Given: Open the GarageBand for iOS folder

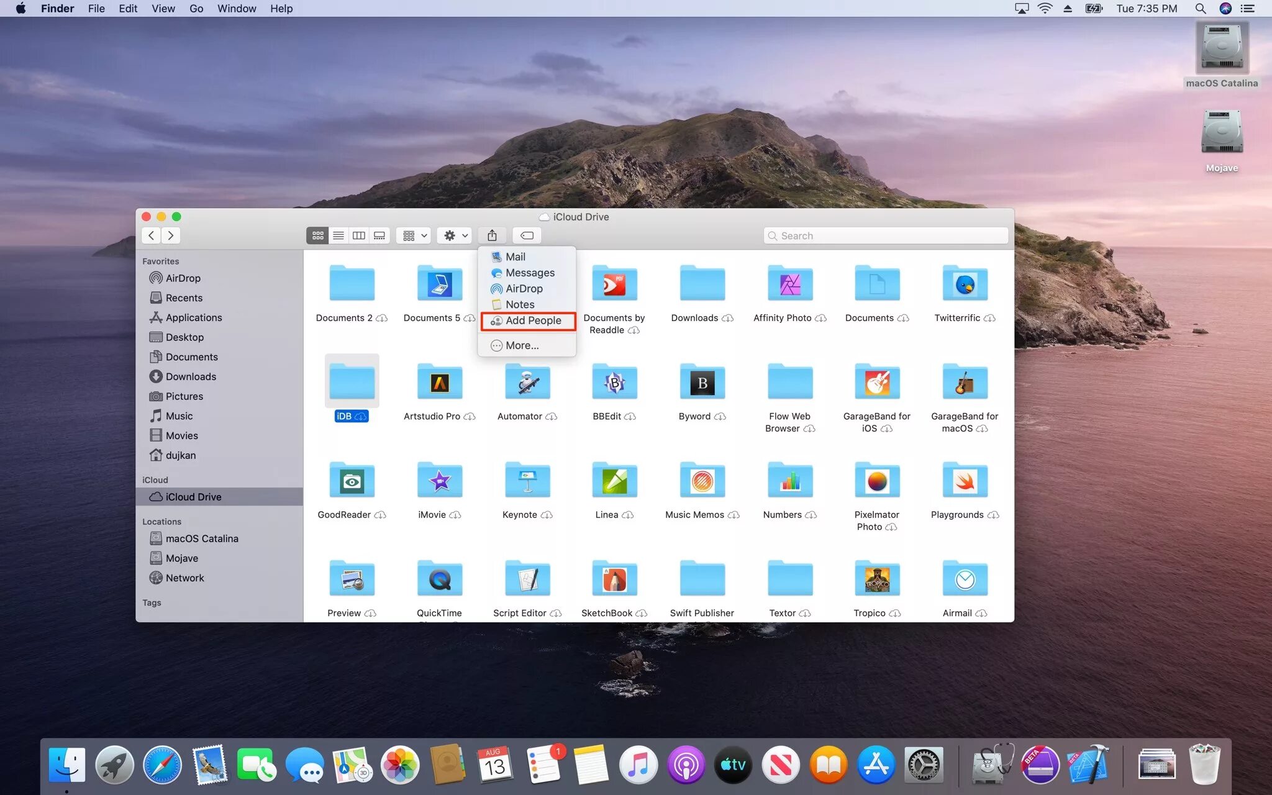Looking at the screenshot, I should [876, 382].
